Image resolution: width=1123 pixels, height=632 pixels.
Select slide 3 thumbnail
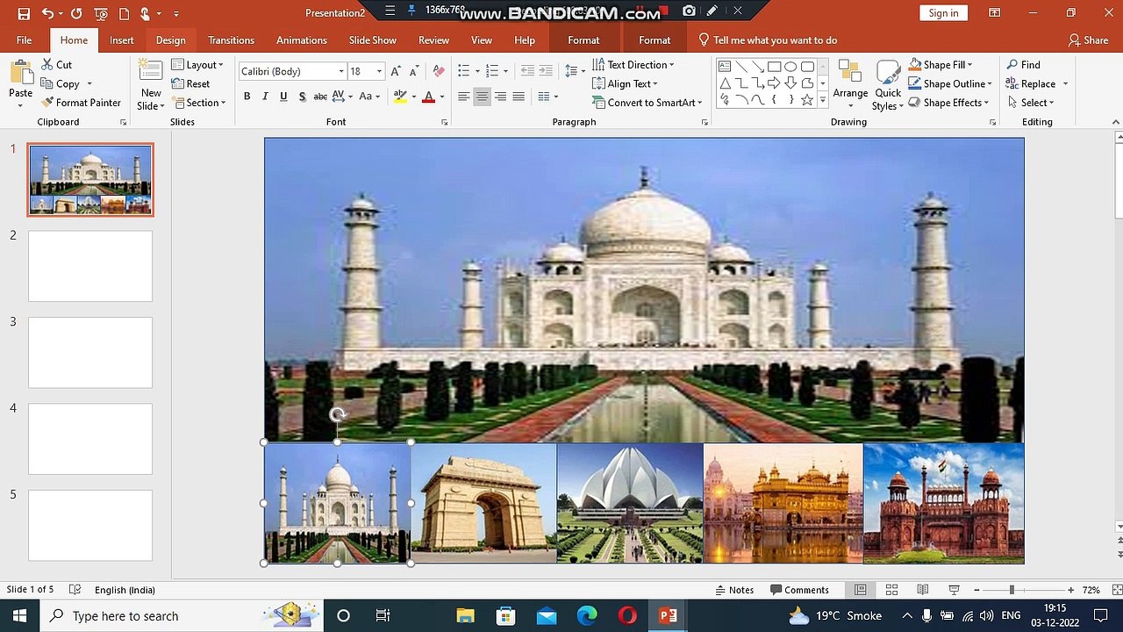pyautogui.click(x=90, y=352)
